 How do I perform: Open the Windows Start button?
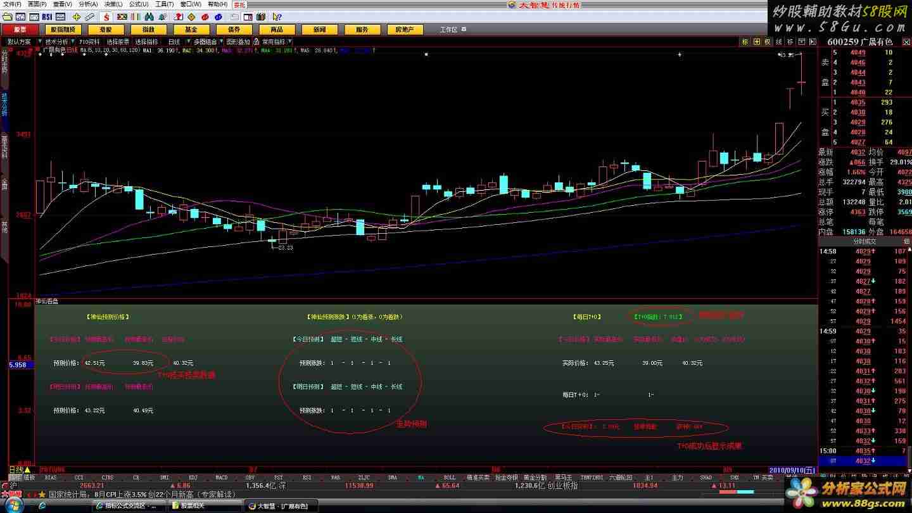click(13, 505)
